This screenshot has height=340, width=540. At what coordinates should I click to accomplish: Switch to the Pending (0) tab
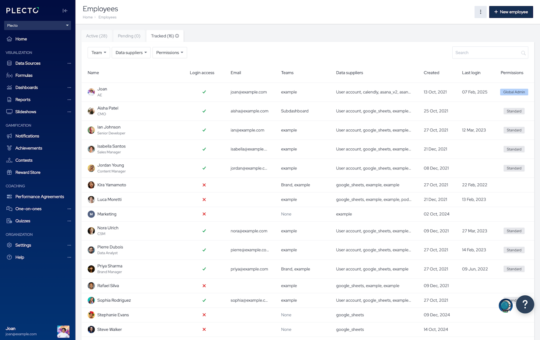(129, 36)
